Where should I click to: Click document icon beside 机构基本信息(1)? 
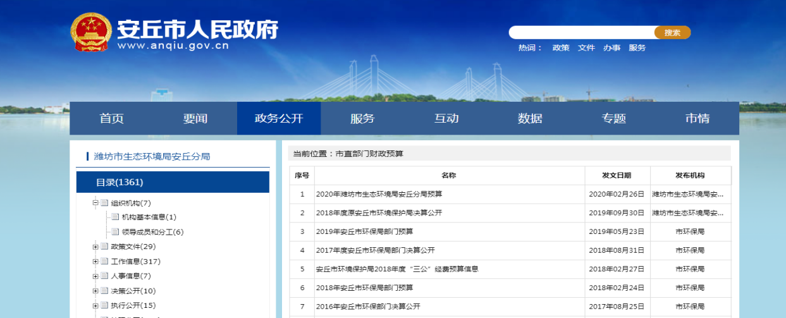(116, 217)
